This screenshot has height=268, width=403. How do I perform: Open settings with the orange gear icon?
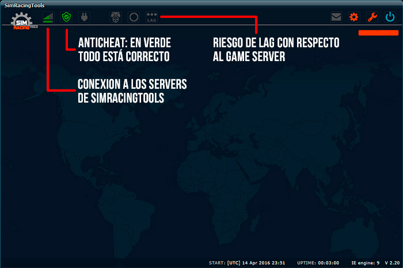354,18
